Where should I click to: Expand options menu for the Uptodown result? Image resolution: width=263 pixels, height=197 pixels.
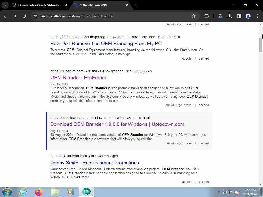(195, 144)
